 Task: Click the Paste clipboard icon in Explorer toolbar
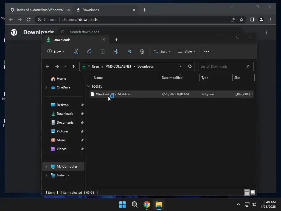coord(103,51)
